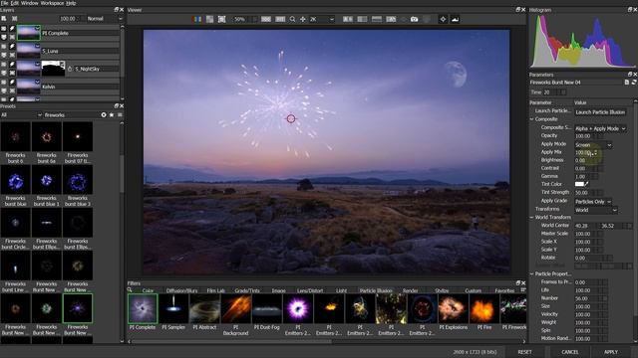Click the paint mask icon on Kelvin layer
This screenshot has width=638, height=358.
(12, 82)
